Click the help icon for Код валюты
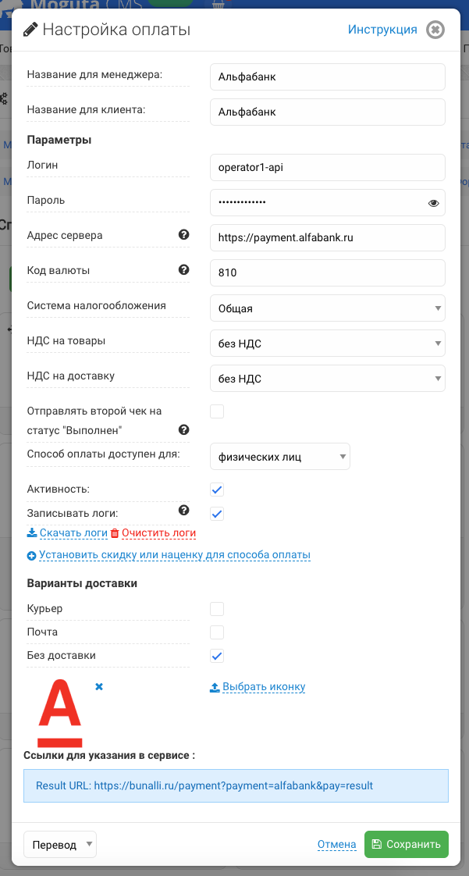The width and height of the screenshot is (469, 876). point(183,270)
